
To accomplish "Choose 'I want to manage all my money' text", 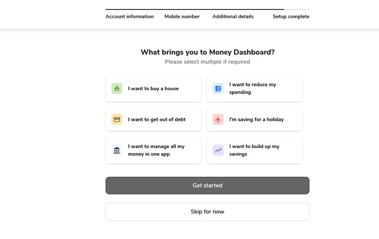I will 156,150.
